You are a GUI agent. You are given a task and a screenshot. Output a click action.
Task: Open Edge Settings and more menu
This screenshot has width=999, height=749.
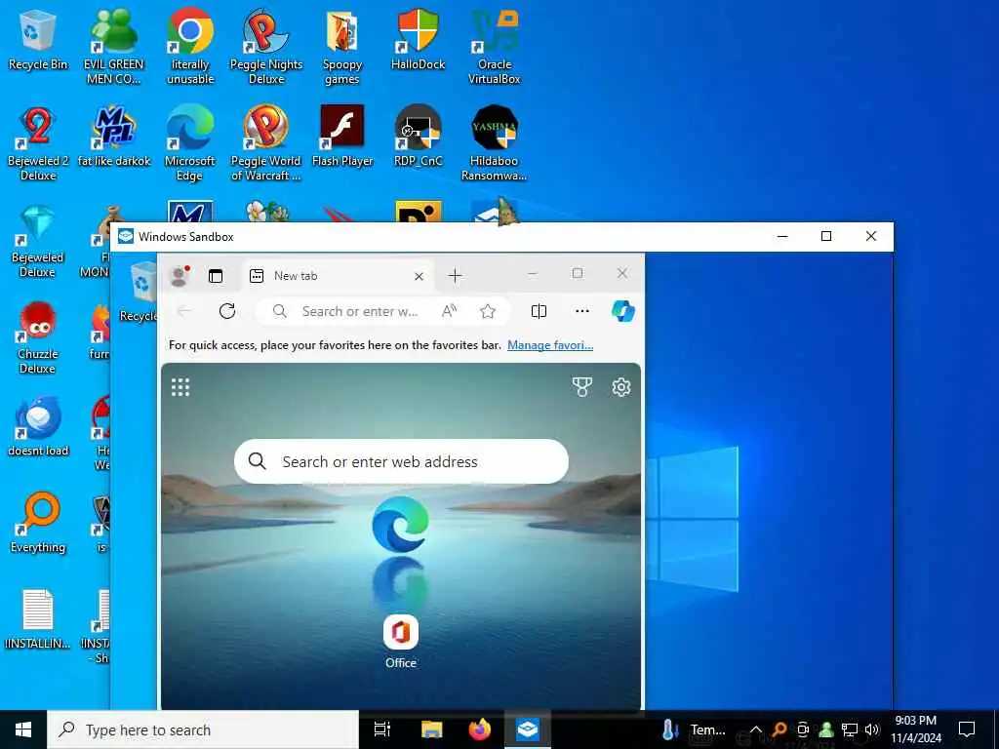click(x=582, y=311)
